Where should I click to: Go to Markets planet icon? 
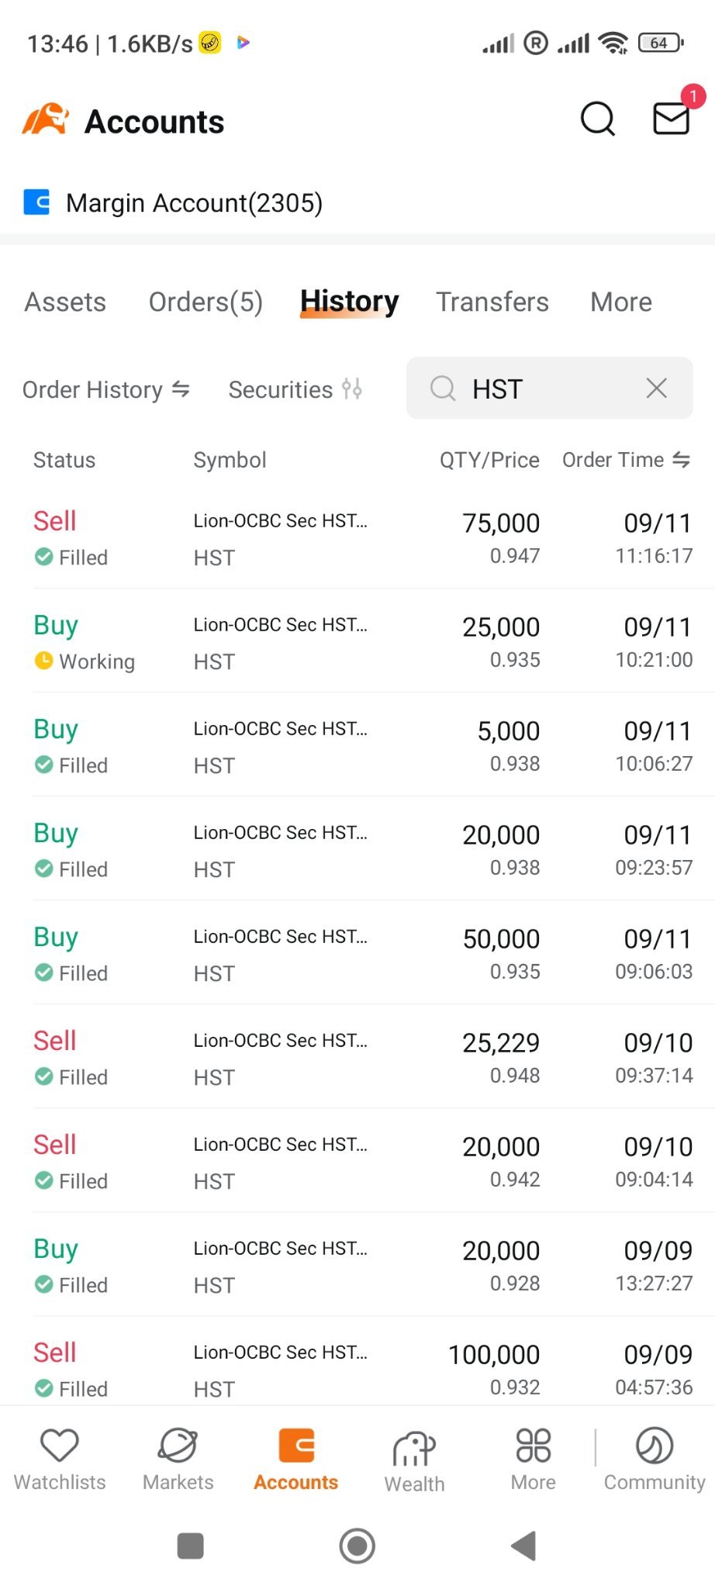pyautogui.click(x=178, y=1446)
